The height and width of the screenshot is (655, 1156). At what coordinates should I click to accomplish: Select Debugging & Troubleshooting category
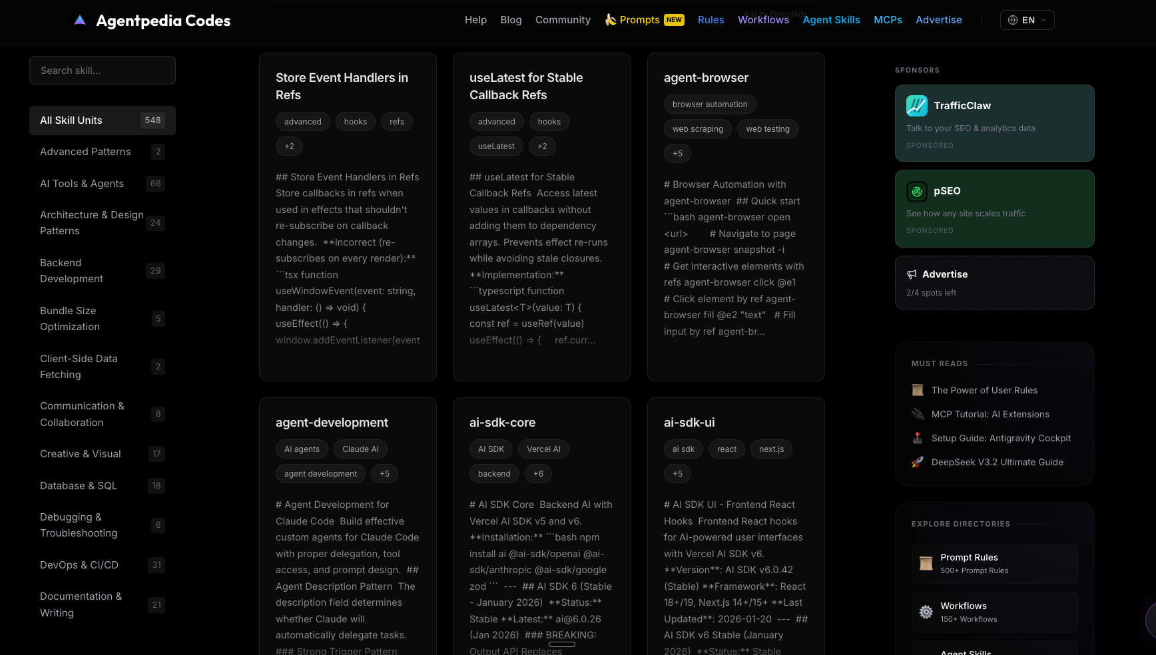(103, 525)
